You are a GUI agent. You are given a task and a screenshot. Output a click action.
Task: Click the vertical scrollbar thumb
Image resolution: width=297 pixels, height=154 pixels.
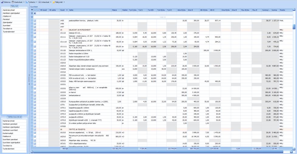click(x=294, y=27)
